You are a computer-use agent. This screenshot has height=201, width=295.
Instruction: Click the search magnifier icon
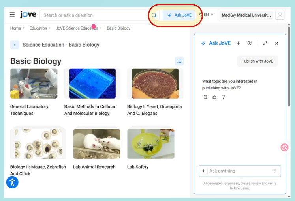(154, 15)
